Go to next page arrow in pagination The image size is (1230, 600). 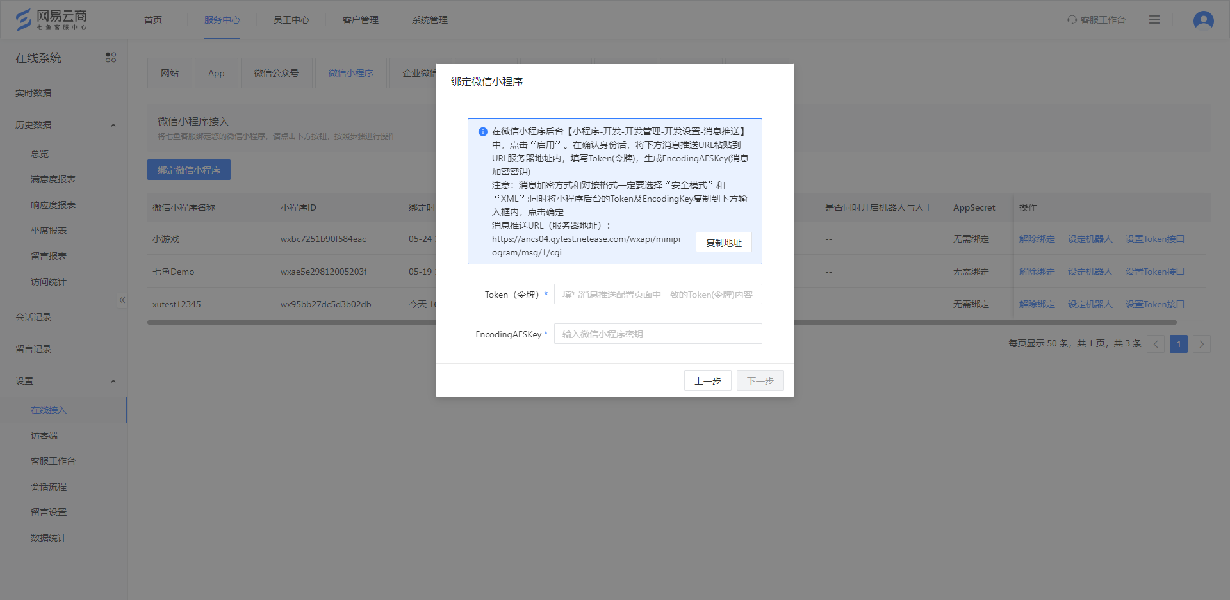click(1202, 344)
